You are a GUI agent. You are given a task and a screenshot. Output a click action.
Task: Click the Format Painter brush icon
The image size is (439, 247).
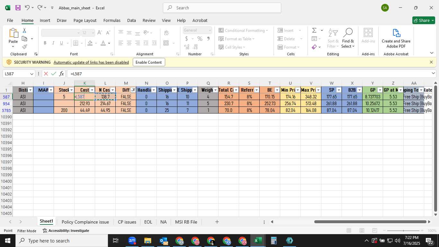click(24, 47)
